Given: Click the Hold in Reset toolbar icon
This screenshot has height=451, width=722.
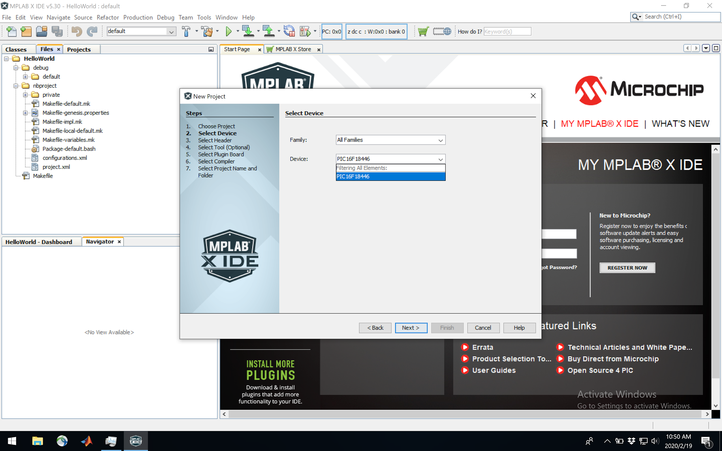Looking at the screenshot, I should point(289,31).
